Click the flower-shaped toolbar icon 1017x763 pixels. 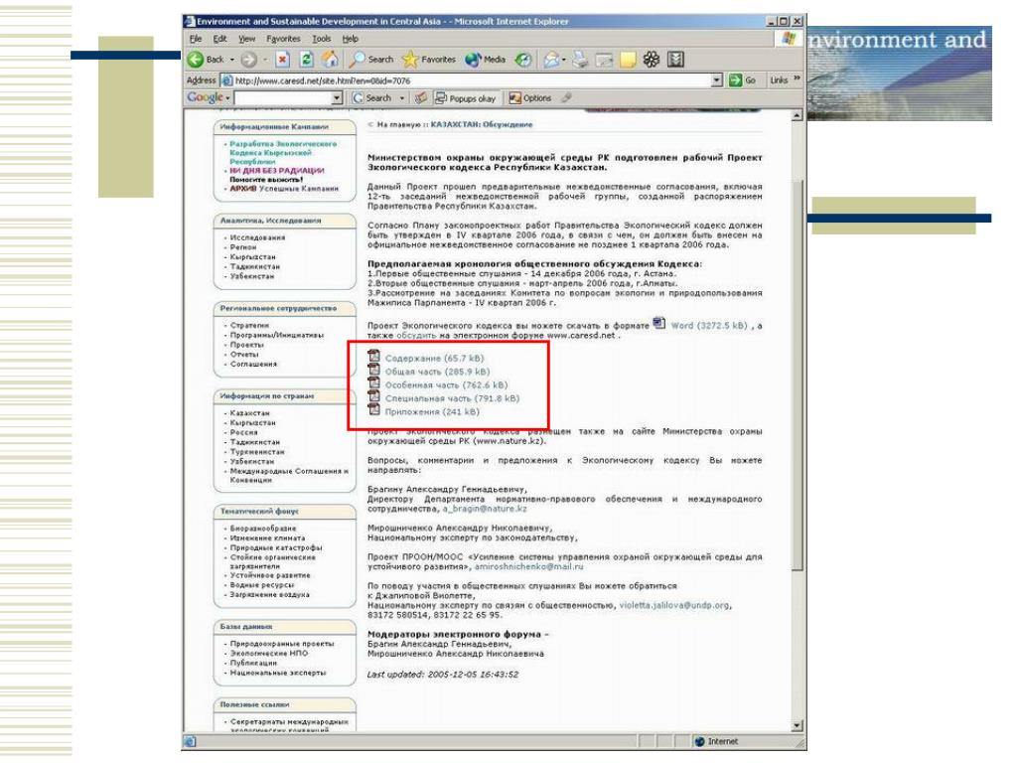pyautogui.click(x=652, y=60)
